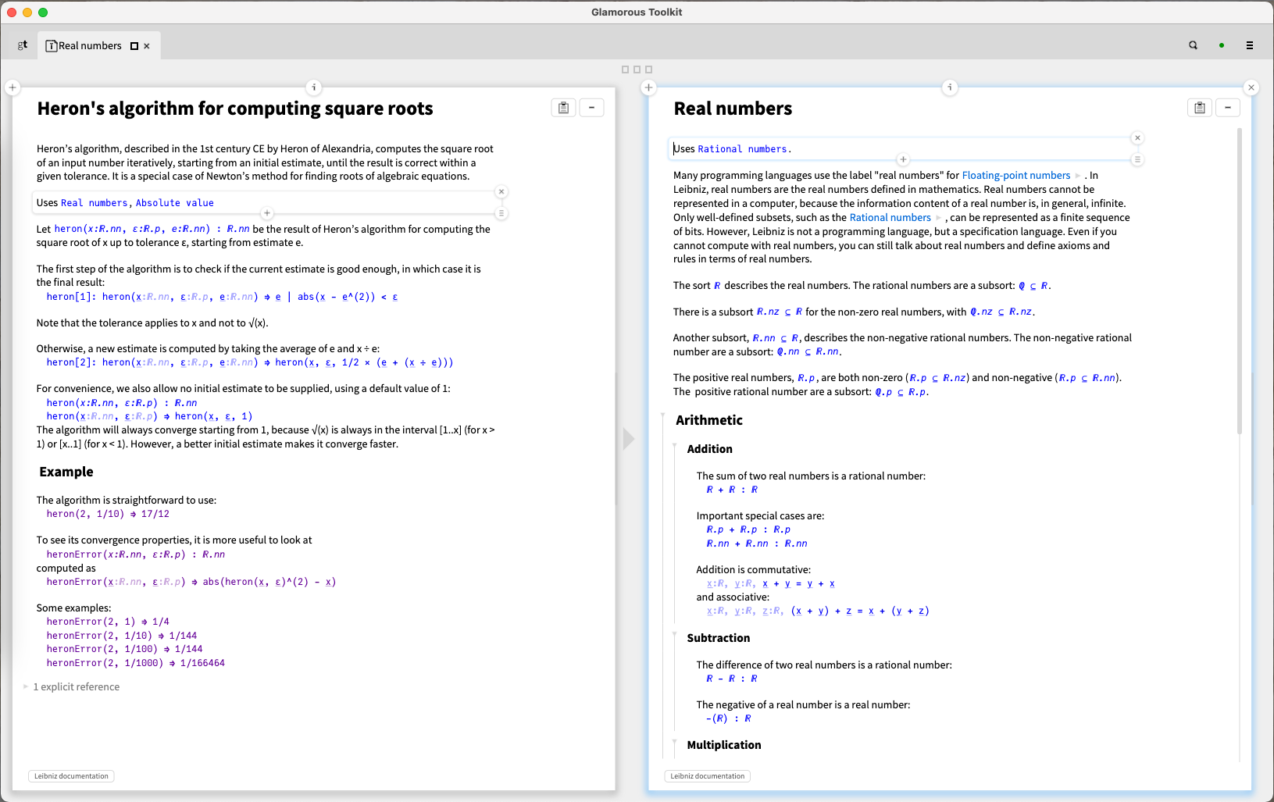Add snippet below 'Uses Real numbers, Absolute value'

267,213
